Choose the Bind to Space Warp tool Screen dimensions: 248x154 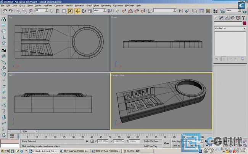click(31, 11)
